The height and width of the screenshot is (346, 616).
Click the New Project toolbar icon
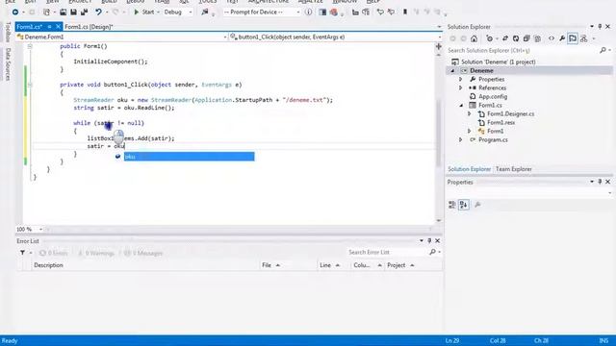(46, 12)
